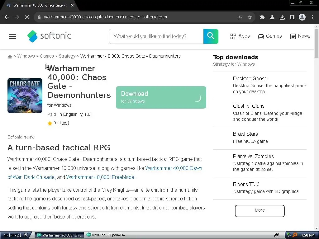Screen dimensions: 319x239
Task: Click the version V 1.0 label
Action: (85, 115)
